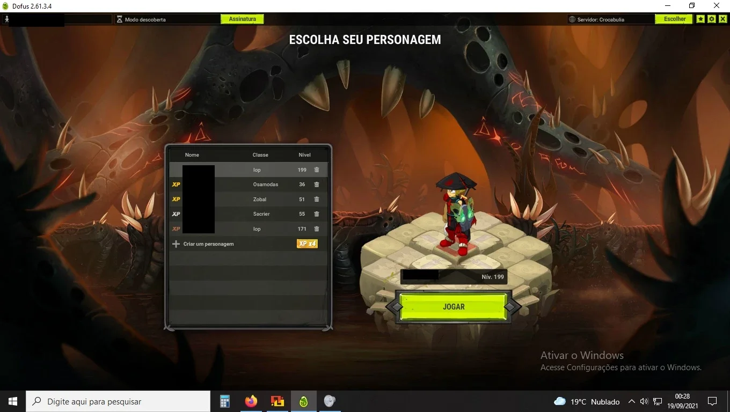This screenshot has width=730, height=412.
Task: Click the orange XP icon on level 171 Iop row
Action: [176, 229]
